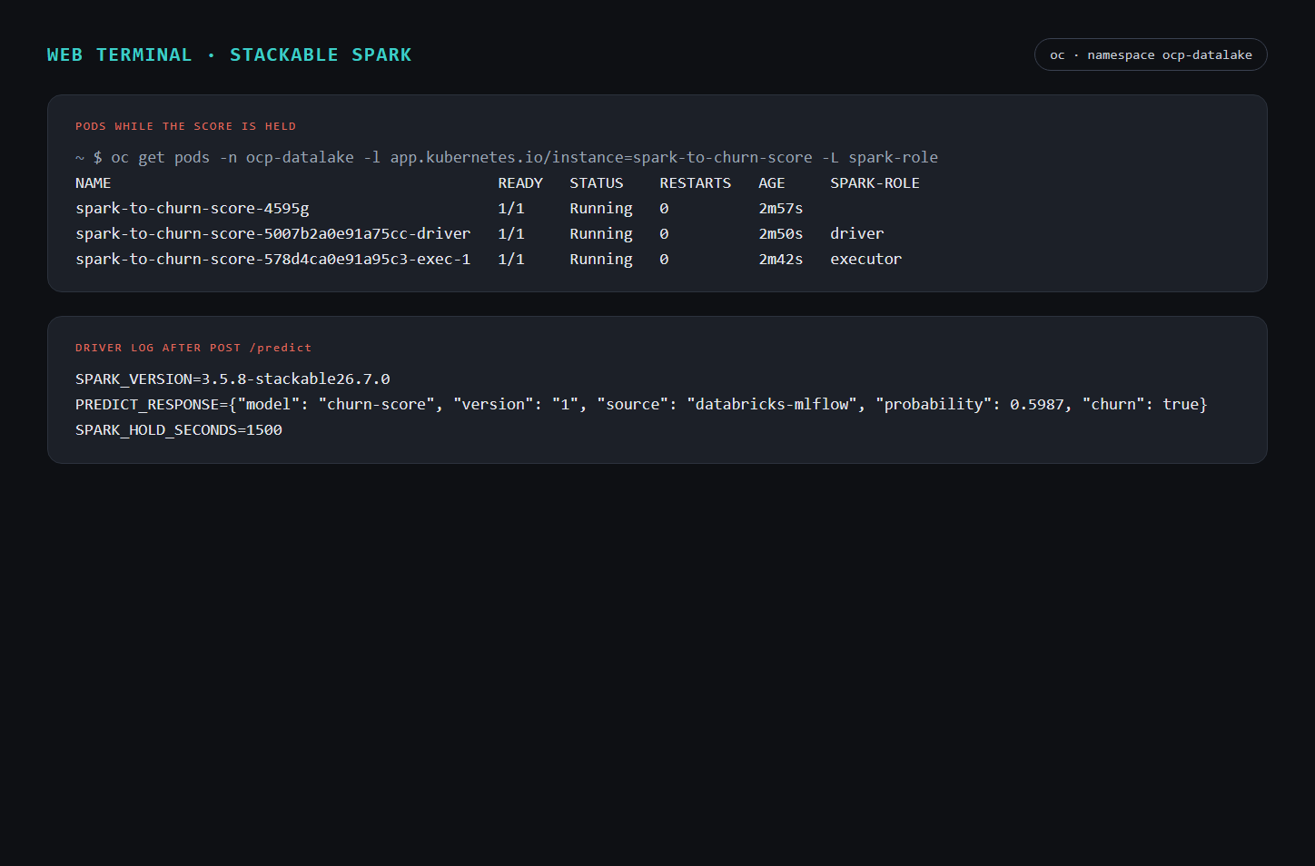Select the pod name ending in '-exec-1'
This screenshot has height=866, width=1315.
[273, 259]
